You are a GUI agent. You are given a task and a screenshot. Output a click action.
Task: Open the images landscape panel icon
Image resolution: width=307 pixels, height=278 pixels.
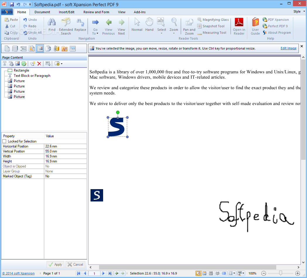click(x=73, y=48)
